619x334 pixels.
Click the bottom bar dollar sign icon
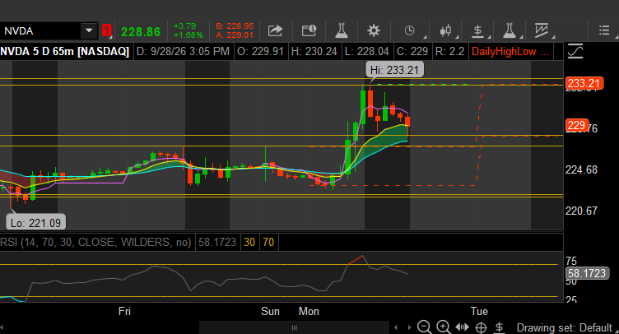(500, 327)
